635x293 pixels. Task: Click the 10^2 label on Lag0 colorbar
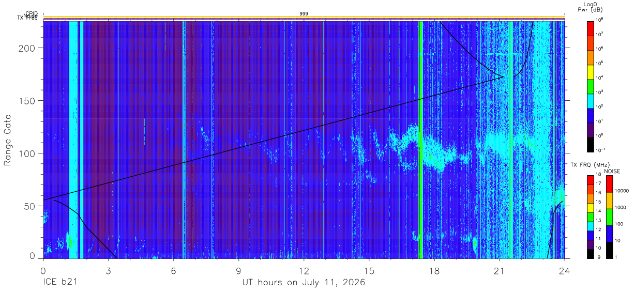[600, 106]
